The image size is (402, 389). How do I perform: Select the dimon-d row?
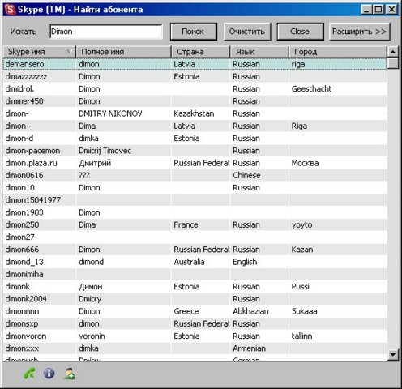tap(195, 139)
